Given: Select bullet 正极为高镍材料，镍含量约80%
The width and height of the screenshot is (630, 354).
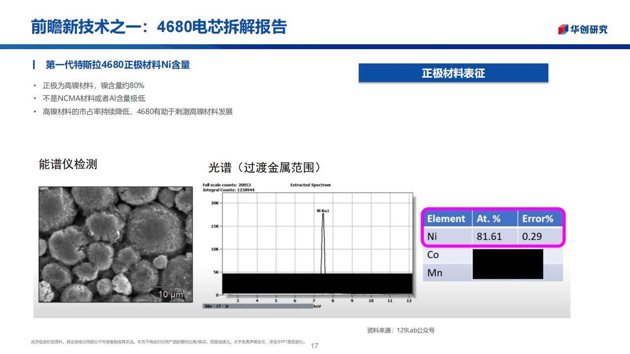Looking at the screenshot, I should tap(94, 86).
